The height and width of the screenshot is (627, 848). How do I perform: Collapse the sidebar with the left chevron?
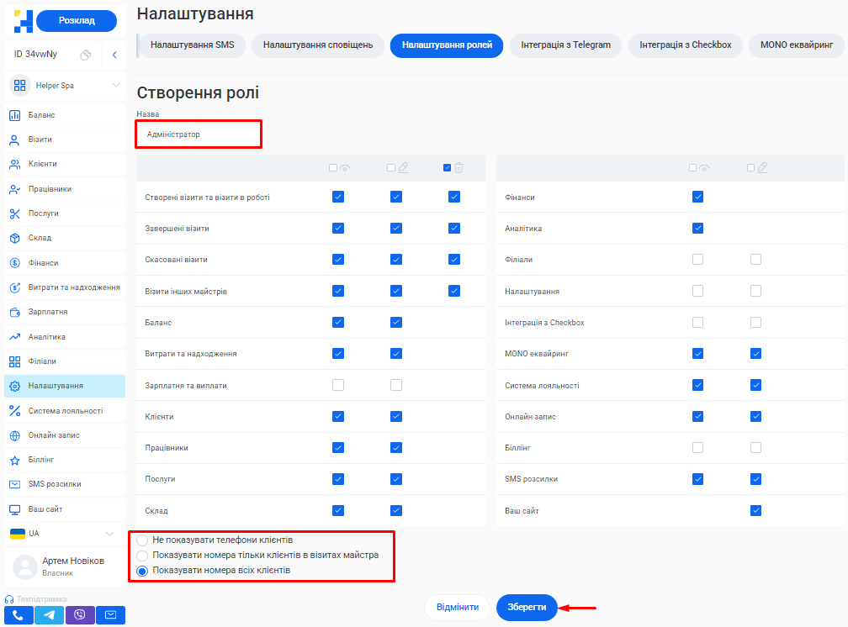pyautogui.click(x=114, y=55)
